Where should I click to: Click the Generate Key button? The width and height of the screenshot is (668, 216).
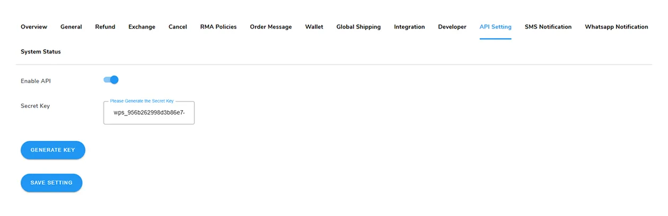click(53, 150)
